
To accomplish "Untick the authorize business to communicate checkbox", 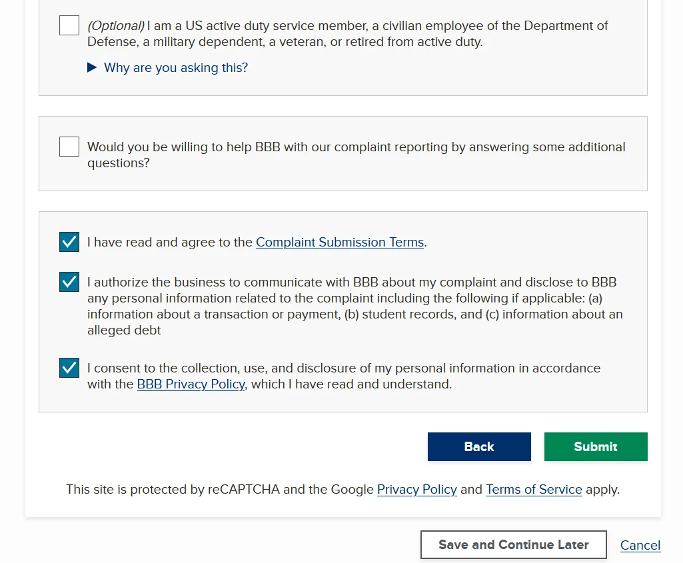I will [69, 282].
